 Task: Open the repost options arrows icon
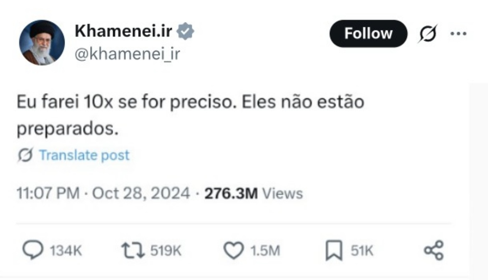(x=132, y=250)
